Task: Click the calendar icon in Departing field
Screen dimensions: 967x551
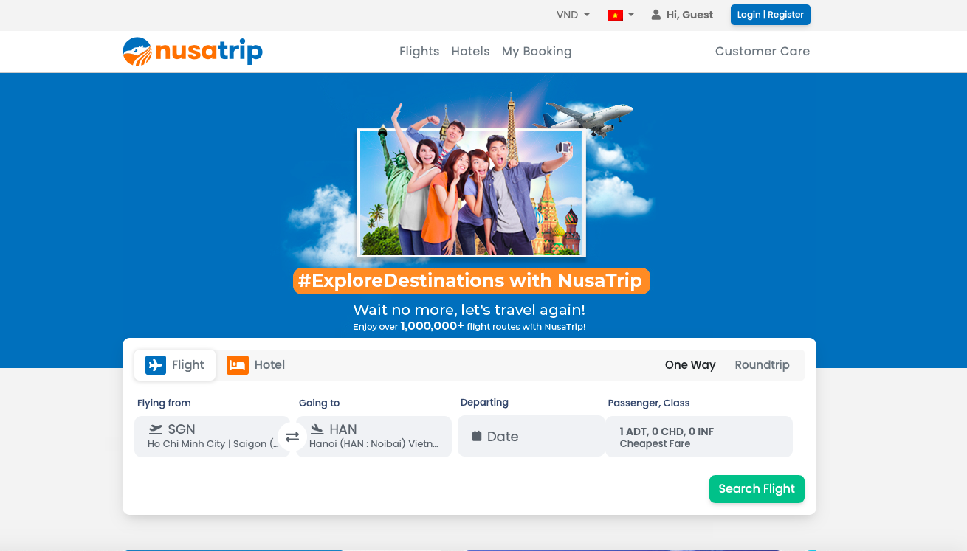Action: [477, 436]
